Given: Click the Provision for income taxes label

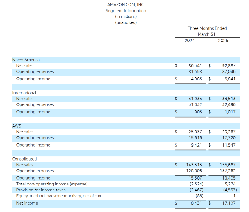Looking at the screenshot, I should pos(41,190).
